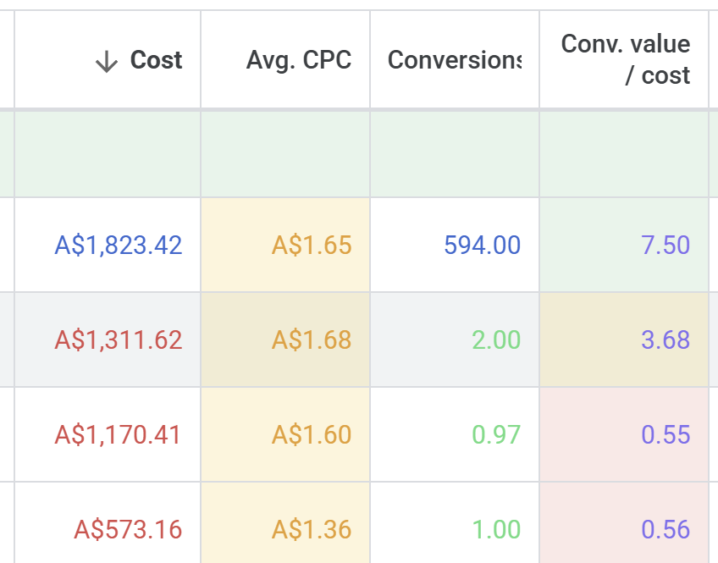Image resolution: width=718 pixels, height=563 pixels.
Task: Click the conversions value 1.00
Action: pos(496,530)
